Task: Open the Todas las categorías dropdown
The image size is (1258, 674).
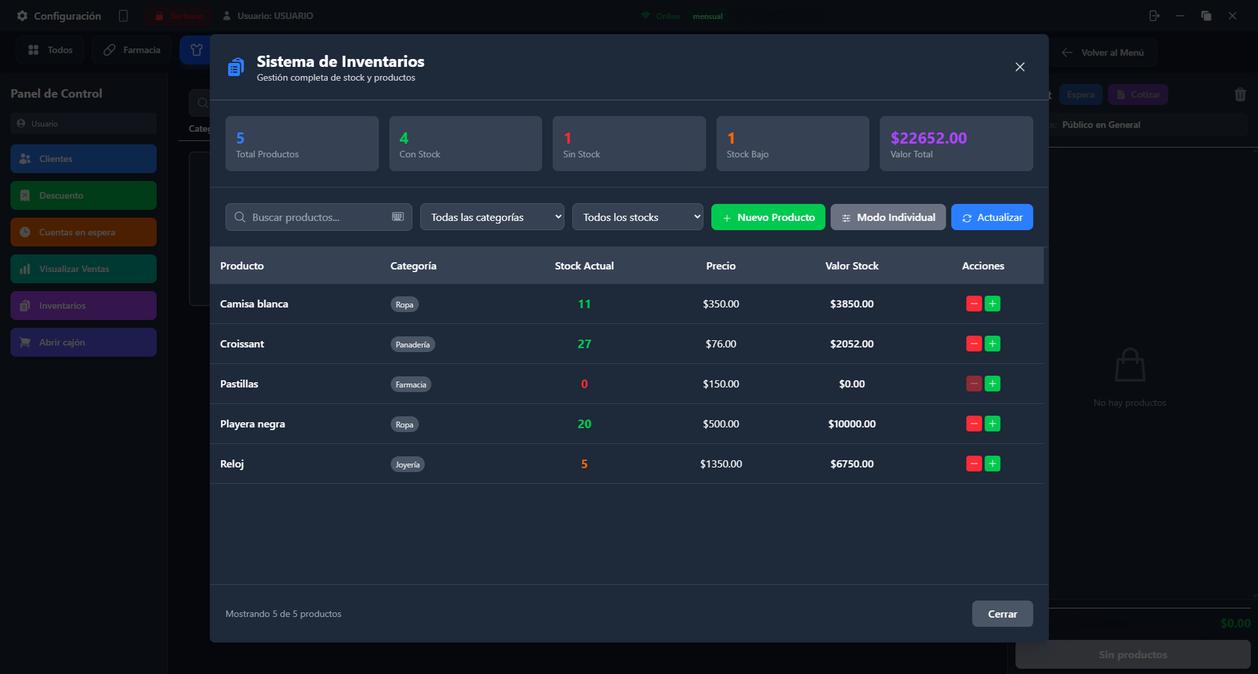Action: [x=492, y=217]
